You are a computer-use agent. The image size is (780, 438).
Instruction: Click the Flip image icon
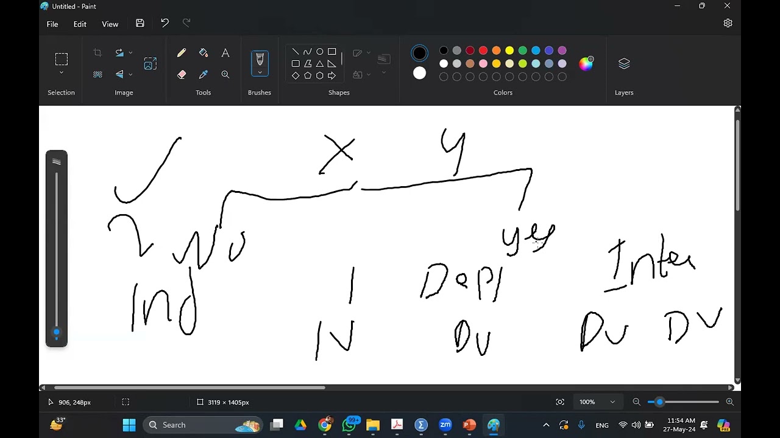pos(119,74)
